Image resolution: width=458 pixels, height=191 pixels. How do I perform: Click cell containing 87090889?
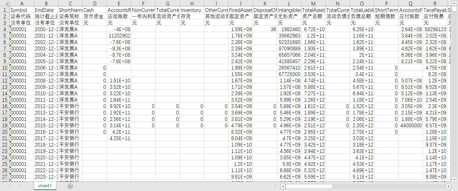(289, 49)
